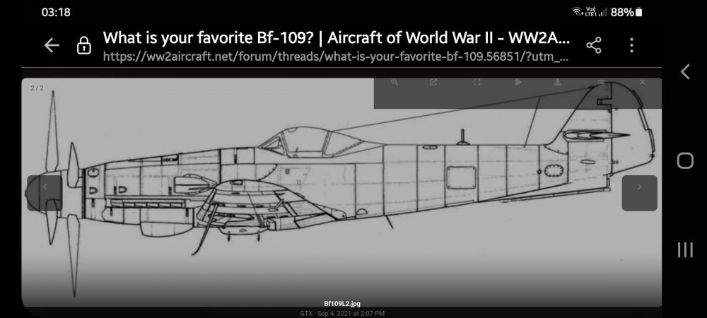The width and height of the screenshot is (707, 318).
Task: Tap the ww2aircraft.net URL address text
Action: point(335,57)
